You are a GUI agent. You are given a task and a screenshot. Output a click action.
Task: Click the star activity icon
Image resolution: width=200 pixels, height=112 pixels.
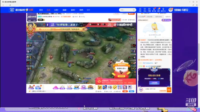(62, 87)
